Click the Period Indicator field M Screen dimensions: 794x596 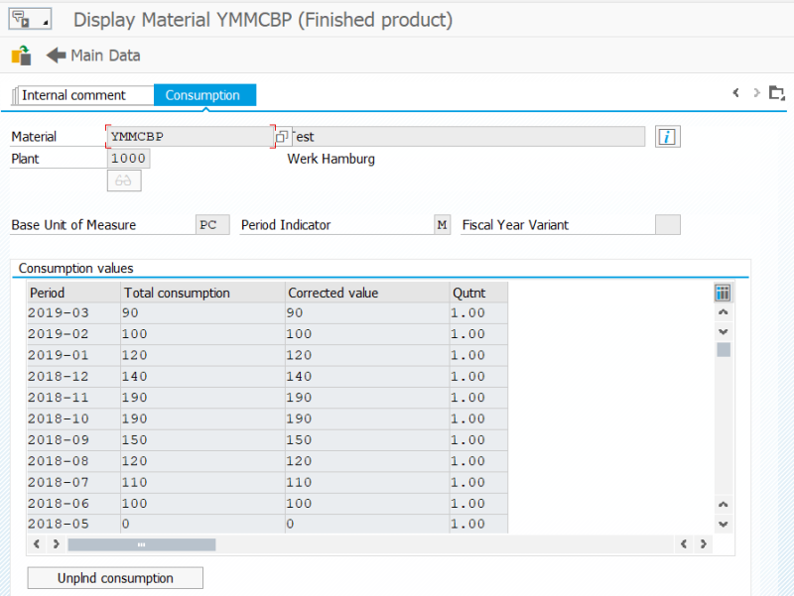(442, 225)
